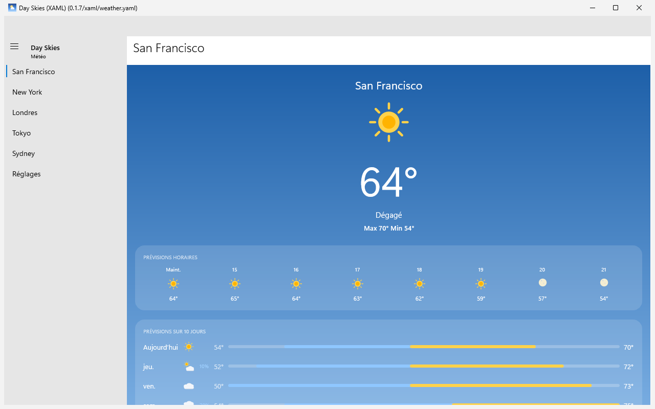
Task: Click the jeu. forecast row label
Action: click(148, 367)
